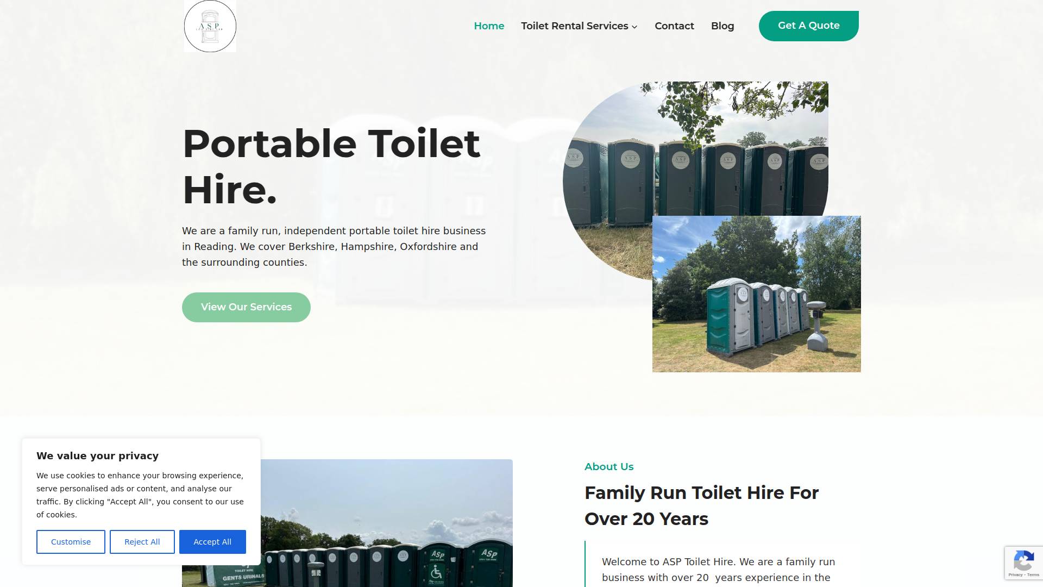1043x587 pixels.
Task: Open the reCAPTCHA Privacy link
Action: click(x=1015, y=574)
